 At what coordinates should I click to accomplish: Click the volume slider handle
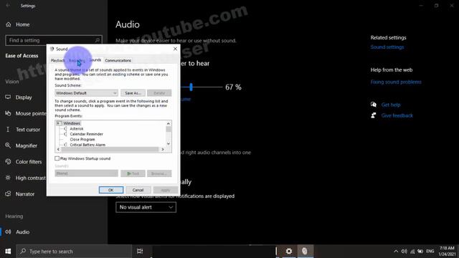tap(191, 87)
